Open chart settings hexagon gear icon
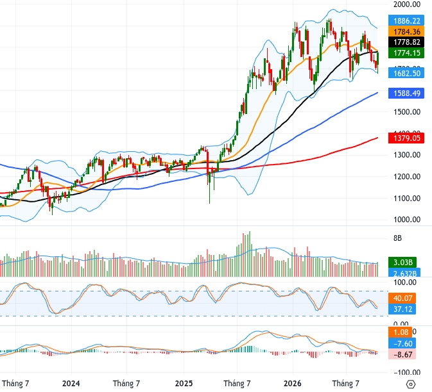Viewport: 432px width, 392px height. pos(411,384)
